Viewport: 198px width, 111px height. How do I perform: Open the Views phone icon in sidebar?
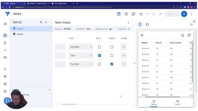(5, 43)
